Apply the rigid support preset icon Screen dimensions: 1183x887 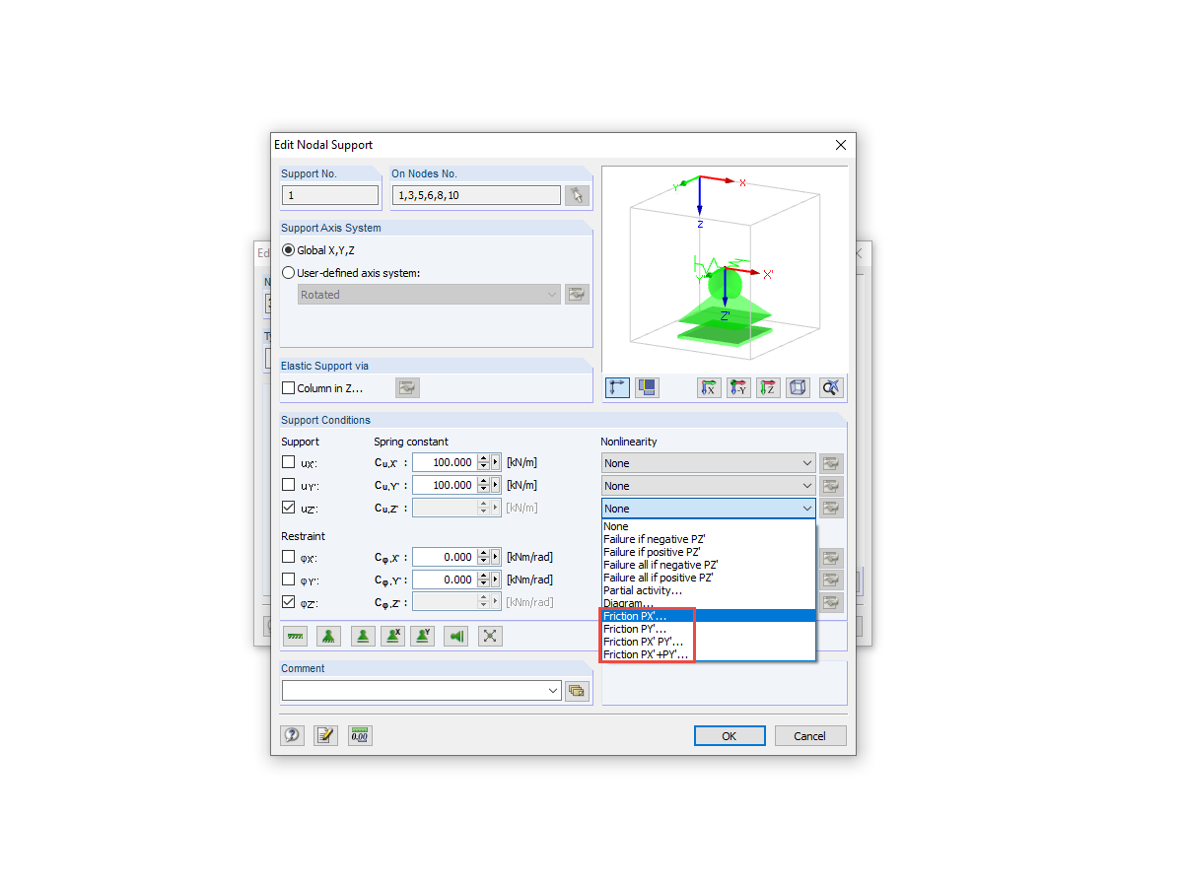click(329, 636)
